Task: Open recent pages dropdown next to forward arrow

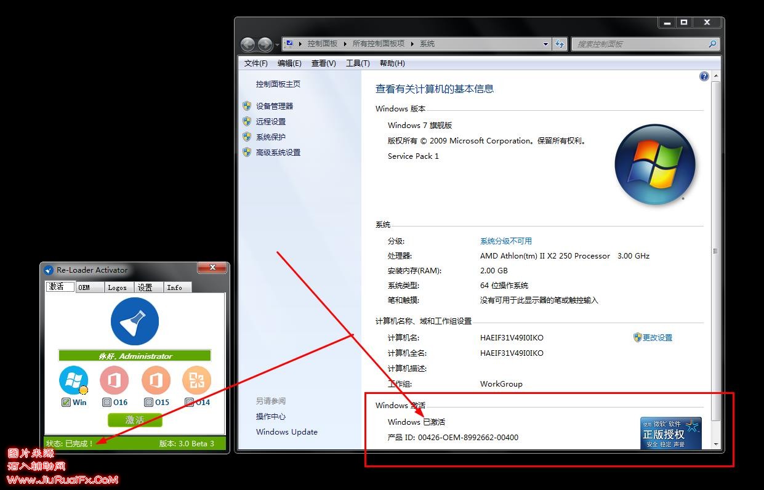Action: coord(277,44)
